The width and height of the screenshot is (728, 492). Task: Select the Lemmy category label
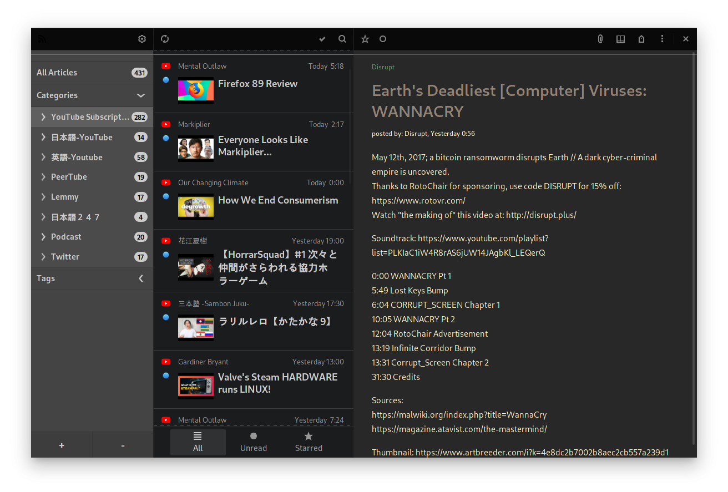pyautogui.click(x=64, y=197)
